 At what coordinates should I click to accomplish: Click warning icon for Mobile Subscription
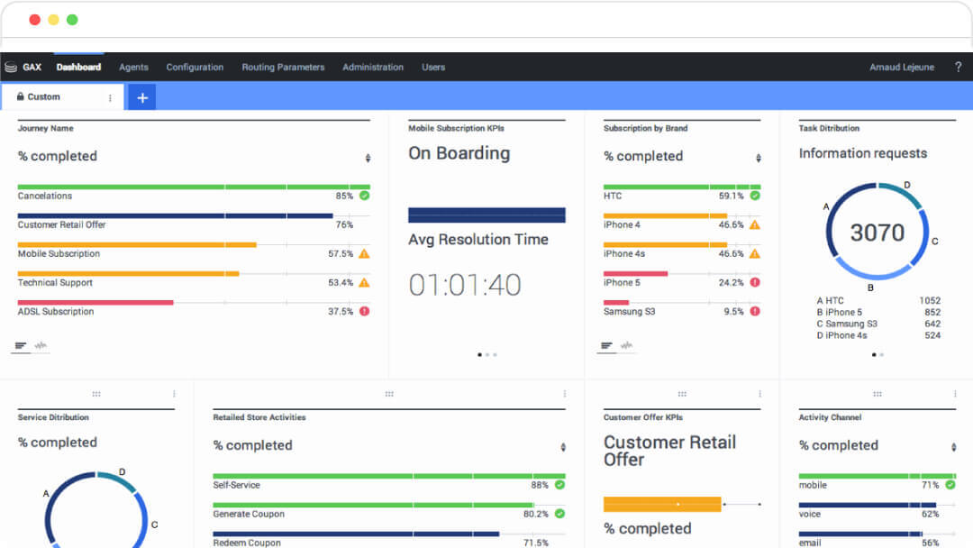click(x=364, y=253)
